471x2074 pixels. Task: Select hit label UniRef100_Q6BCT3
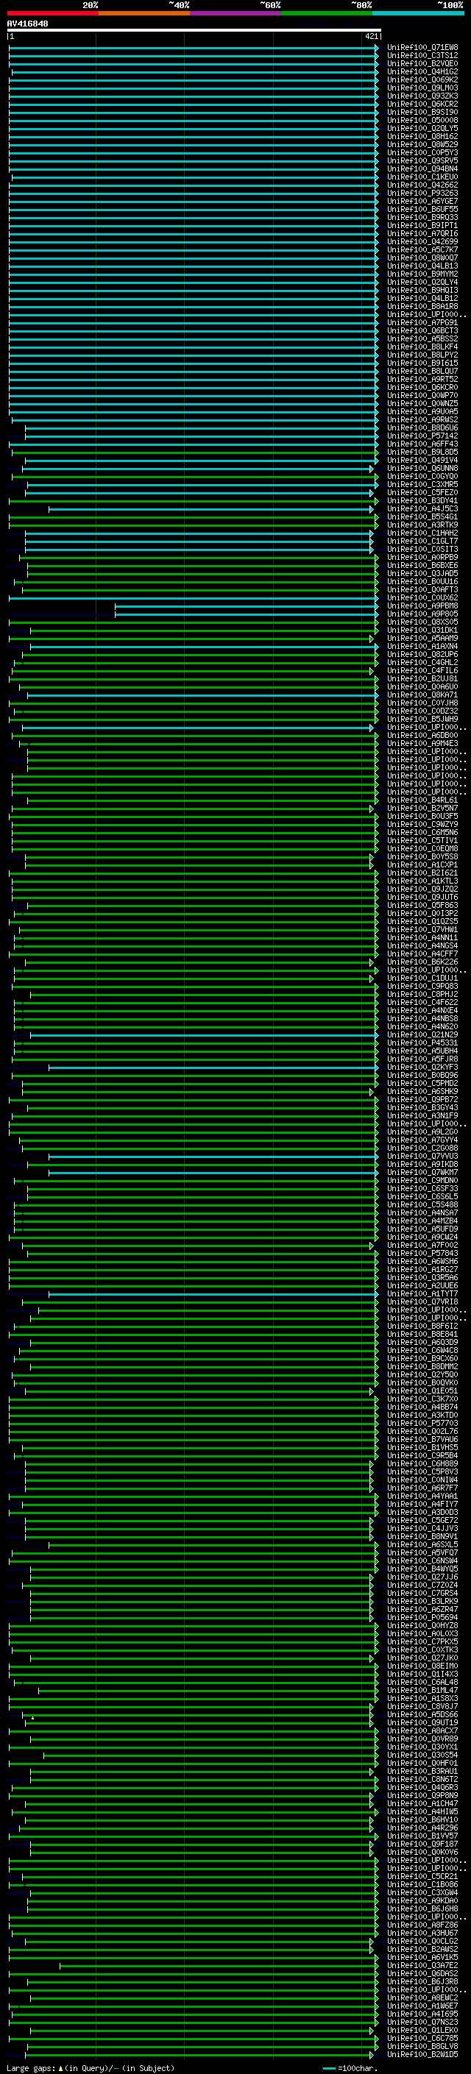click(422, 330)
